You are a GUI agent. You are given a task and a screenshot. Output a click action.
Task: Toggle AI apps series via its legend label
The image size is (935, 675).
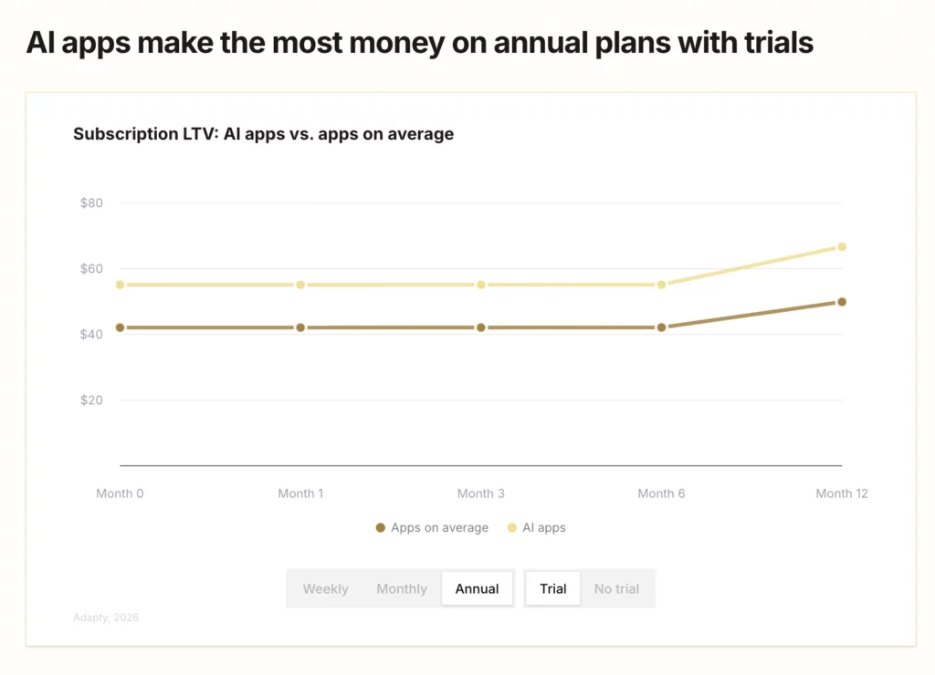[x=544, y=527]
